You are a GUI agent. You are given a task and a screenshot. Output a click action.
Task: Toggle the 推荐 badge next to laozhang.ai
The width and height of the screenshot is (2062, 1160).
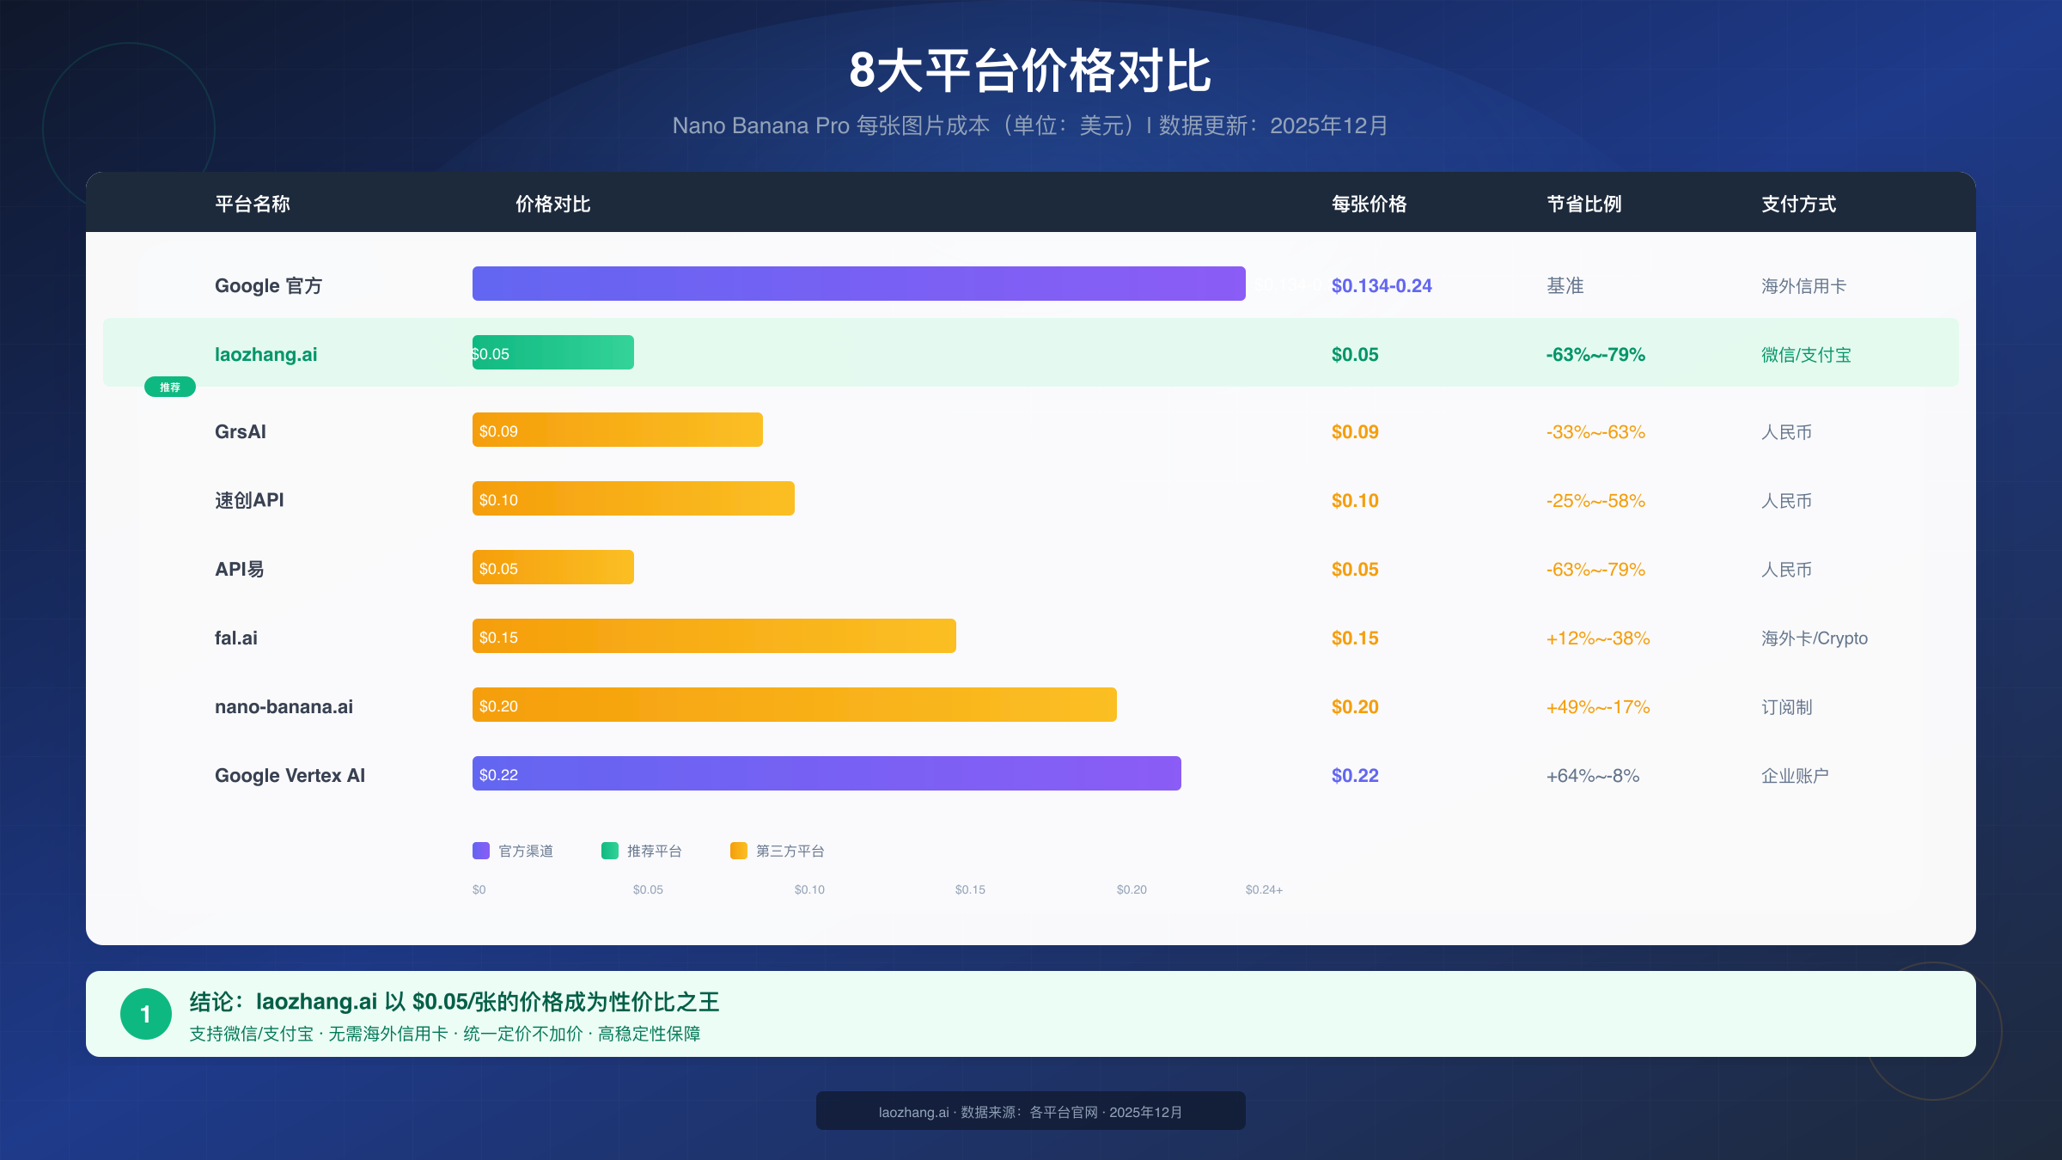[x=169, y=387]
